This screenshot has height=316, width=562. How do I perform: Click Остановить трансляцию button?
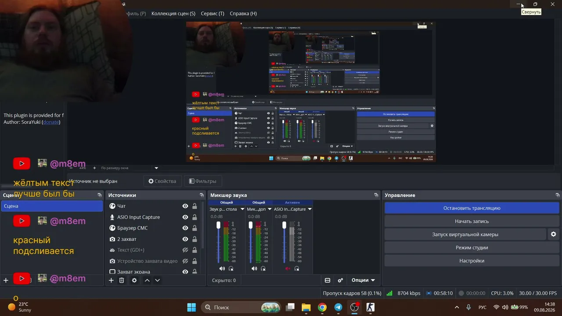pos(472,208)
